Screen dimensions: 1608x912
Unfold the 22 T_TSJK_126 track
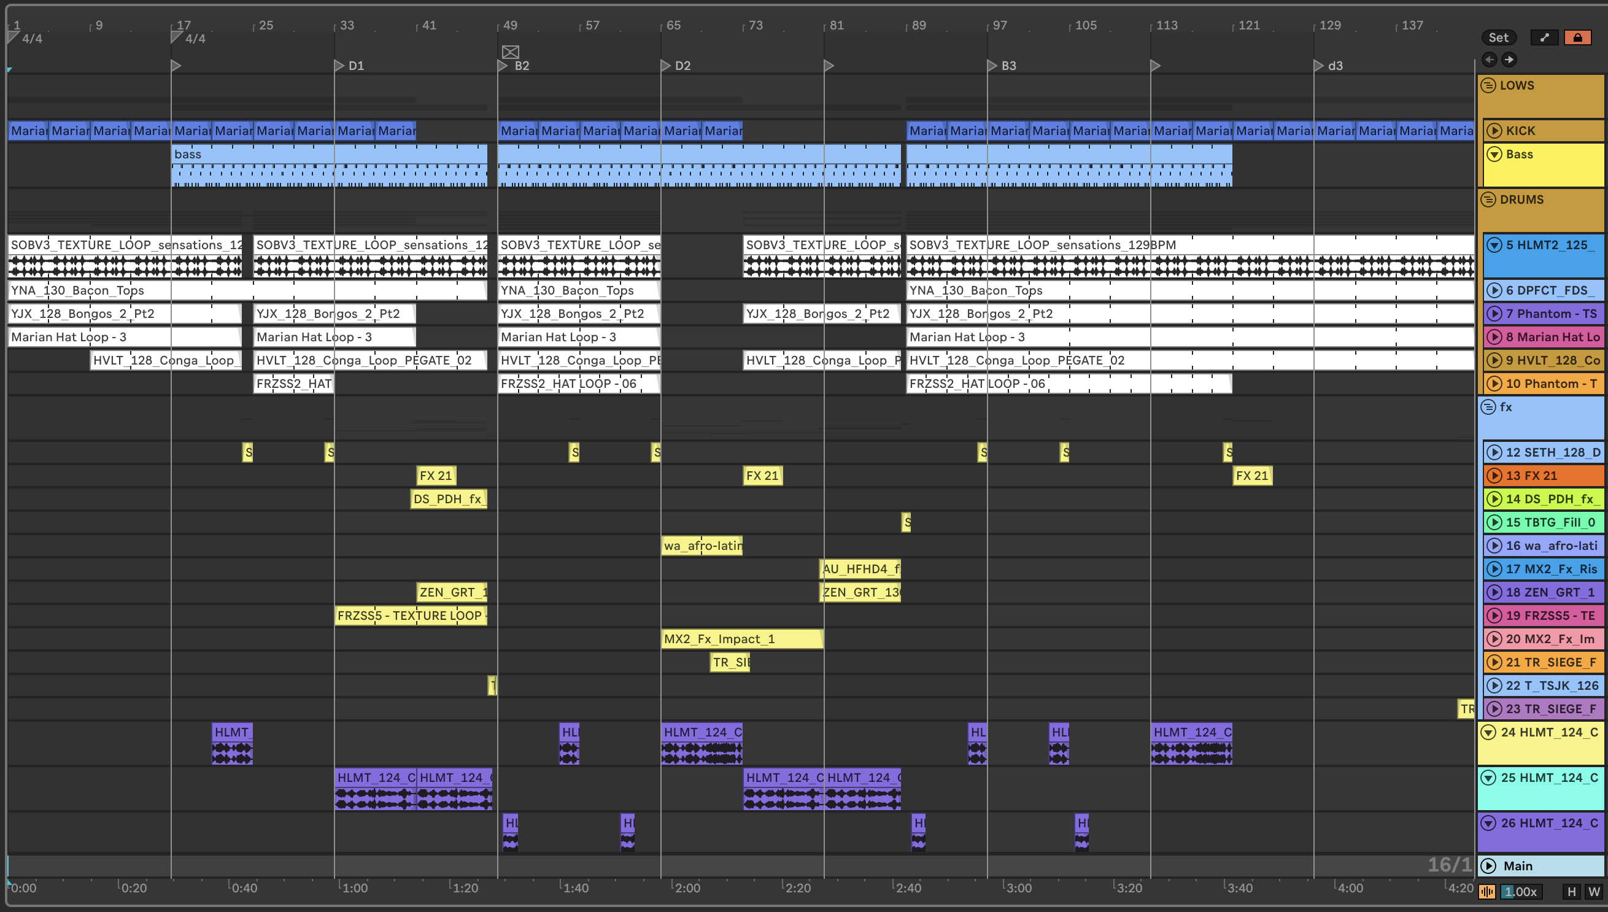(1494, 686)
